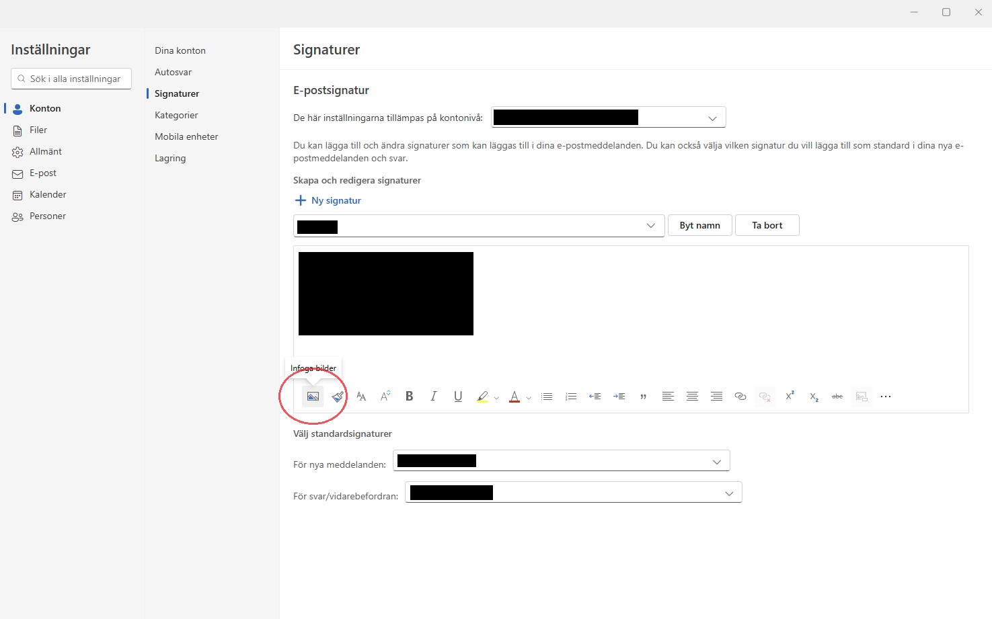The image size is (992, 619).
Task: Expand the font color dropdown arrow
Action: (x=529, y=398)
